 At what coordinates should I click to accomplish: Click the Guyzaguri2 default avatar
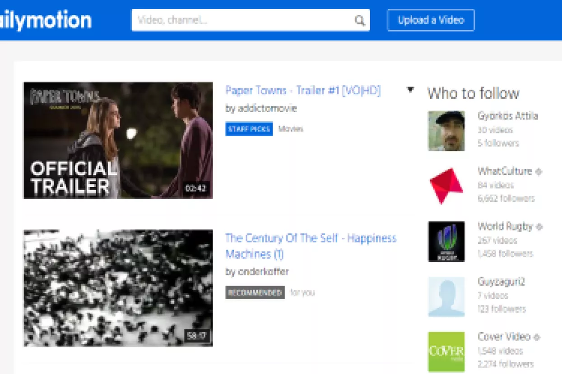(446, 296)
